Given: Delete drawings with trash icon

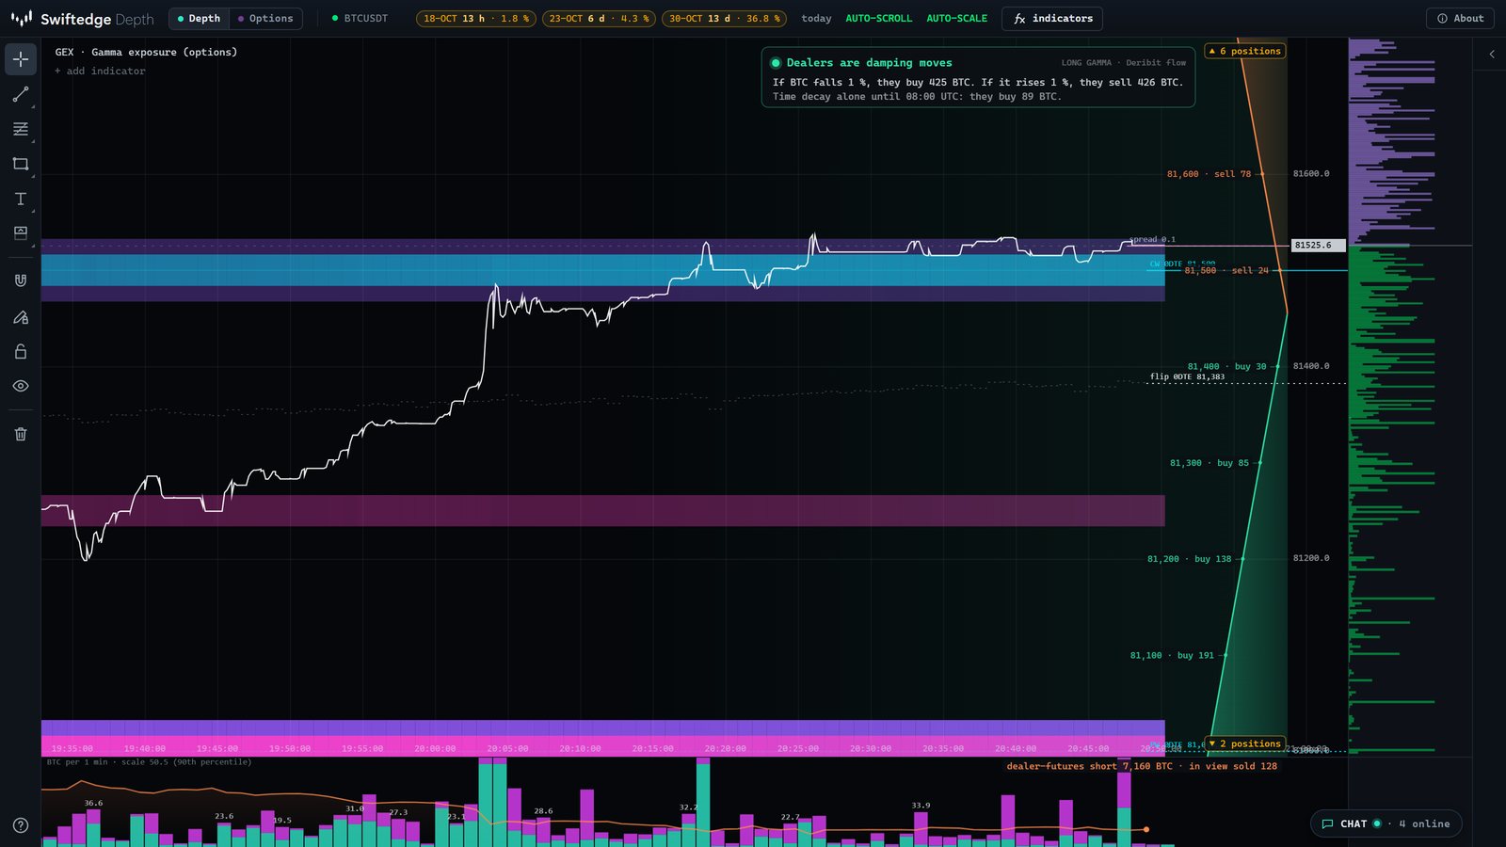Looking at the screenshot, I should tap(21, 434).
